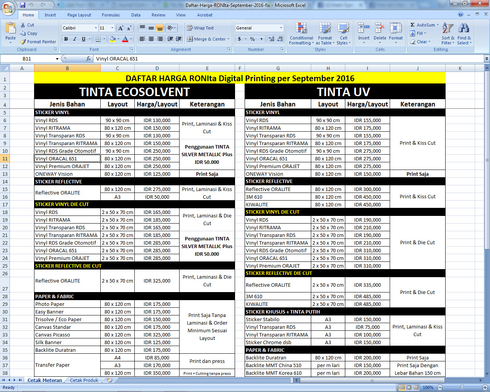Click Merge & Center button
This screenshot has width=490, height=392.
tap(206, 39)
